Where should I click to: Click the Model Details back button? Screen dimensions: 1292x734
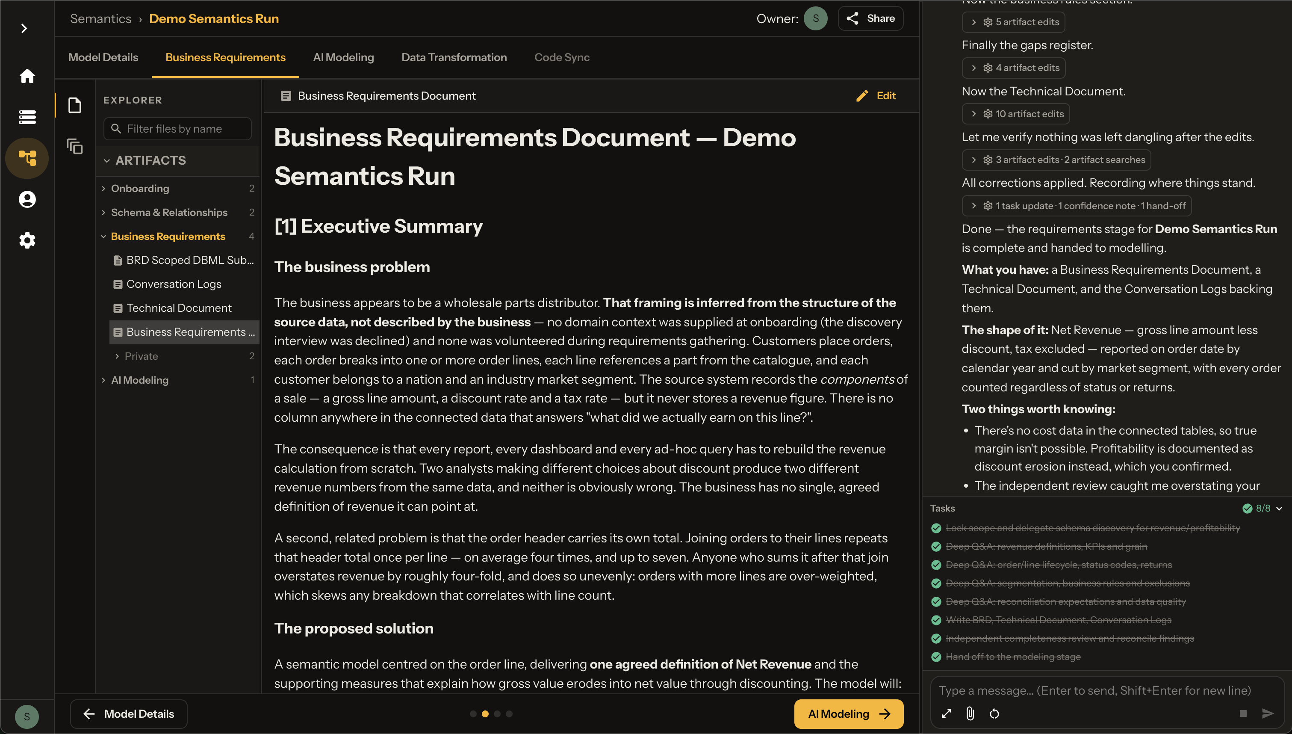click(129, 714)
